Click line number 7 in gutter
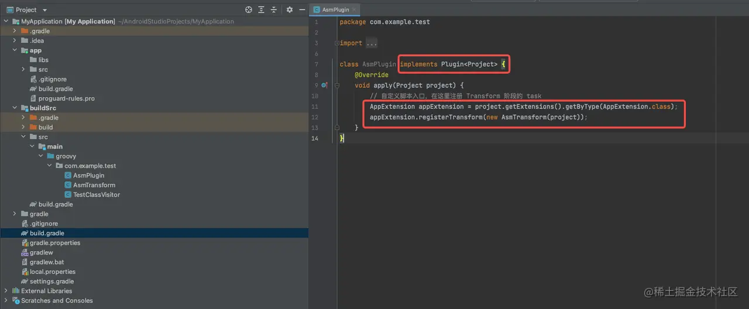 coord(316,64)
